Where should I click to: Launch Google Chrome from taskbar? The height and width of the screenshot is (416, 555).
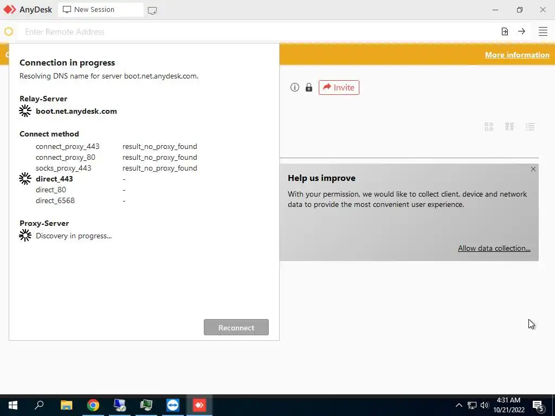93,405
